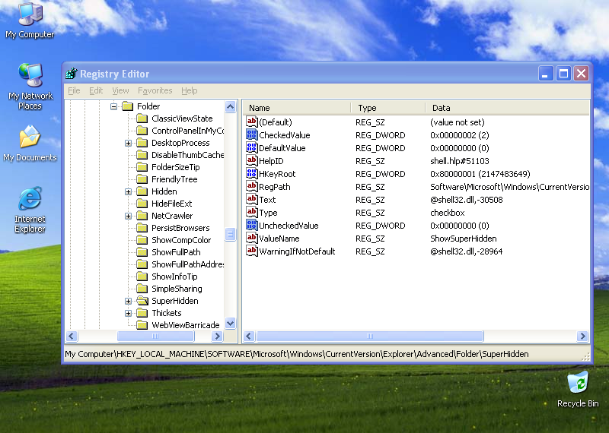
Task: Expand the Thickets key
Action: pyautogui.click(x=128, y=313)
